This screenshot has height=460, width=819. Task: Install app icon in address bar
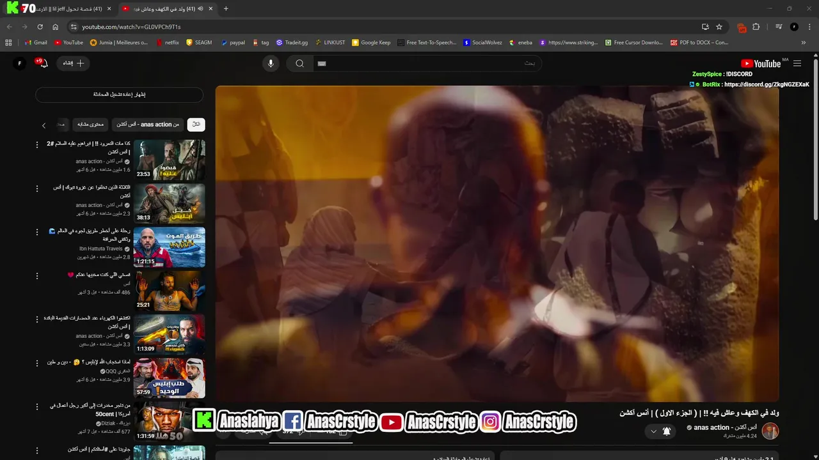click(x=705, y=27)
